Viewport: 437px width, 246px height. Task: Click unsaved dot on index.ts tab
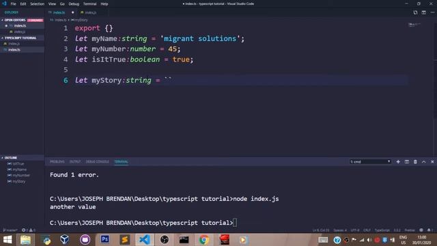[x=73, y=12]
